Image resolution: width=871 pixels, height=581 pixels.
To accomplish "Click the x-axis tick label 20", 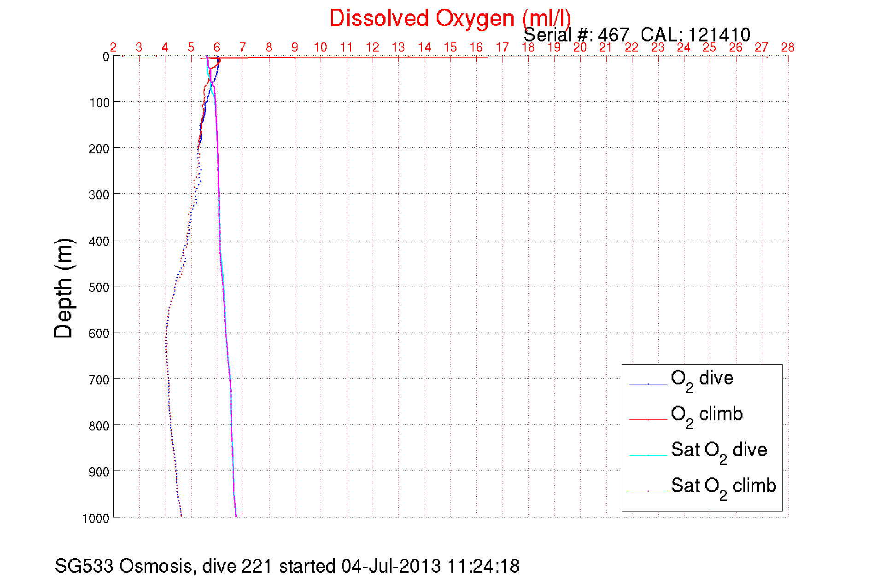I will (580, 47).
